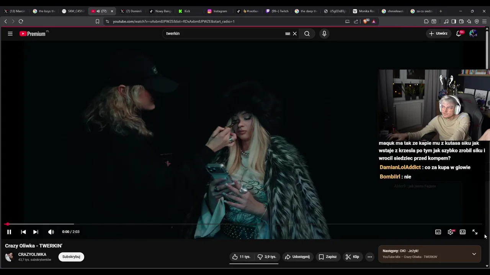Open the on-screen keyboard icon in the search box
The height and width of the screenshot is (275, 490).
287,34
